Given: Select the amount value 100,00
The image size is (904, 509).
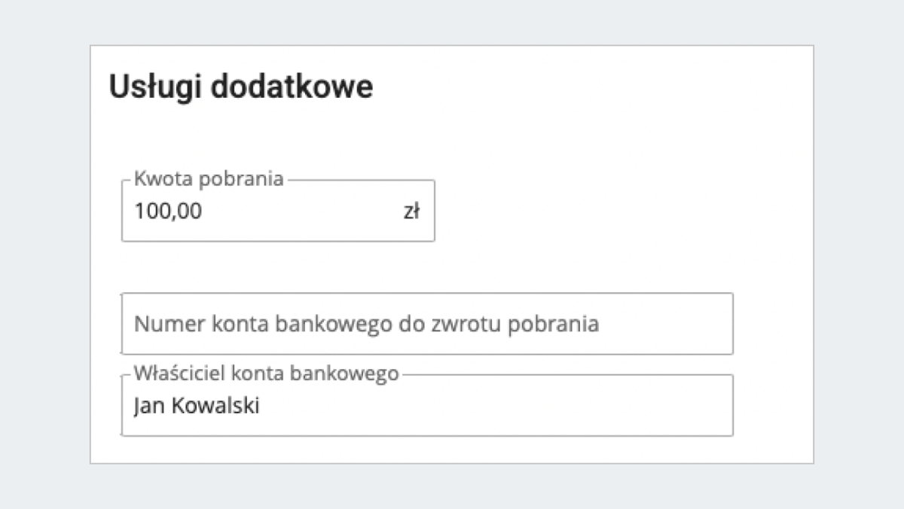Looking at the screenshot, I should (x=168, y=212).
